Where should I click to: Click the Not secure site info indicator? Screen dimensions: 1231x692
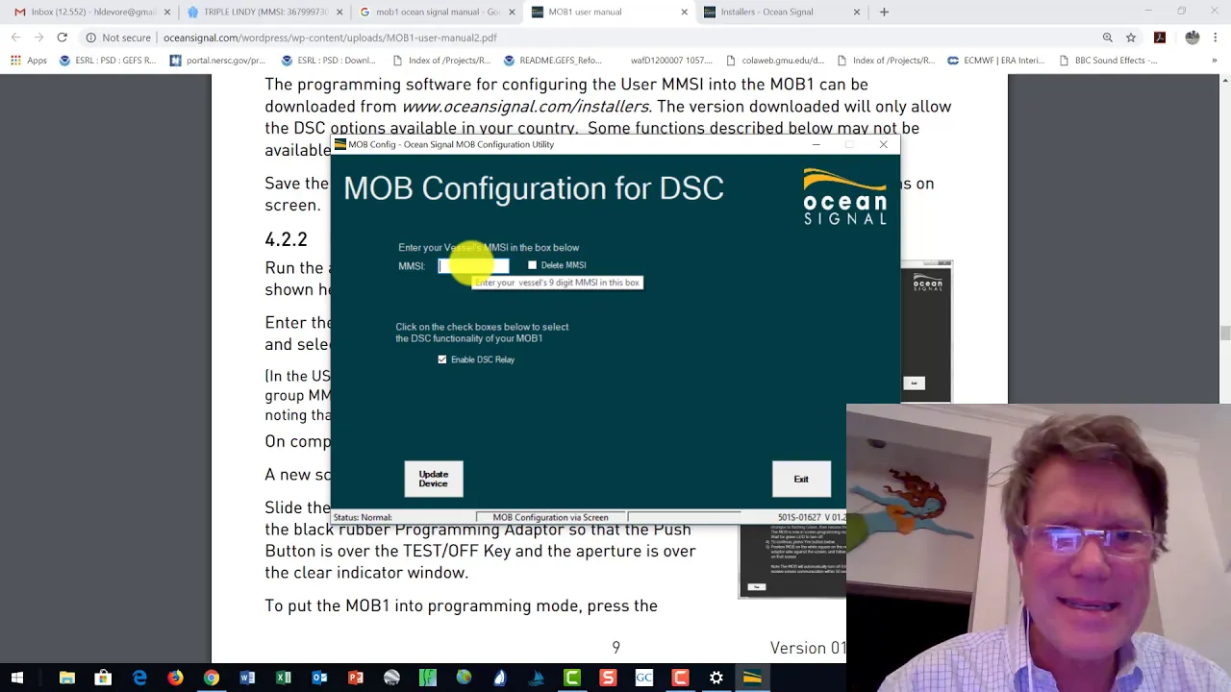coord(119,37)
